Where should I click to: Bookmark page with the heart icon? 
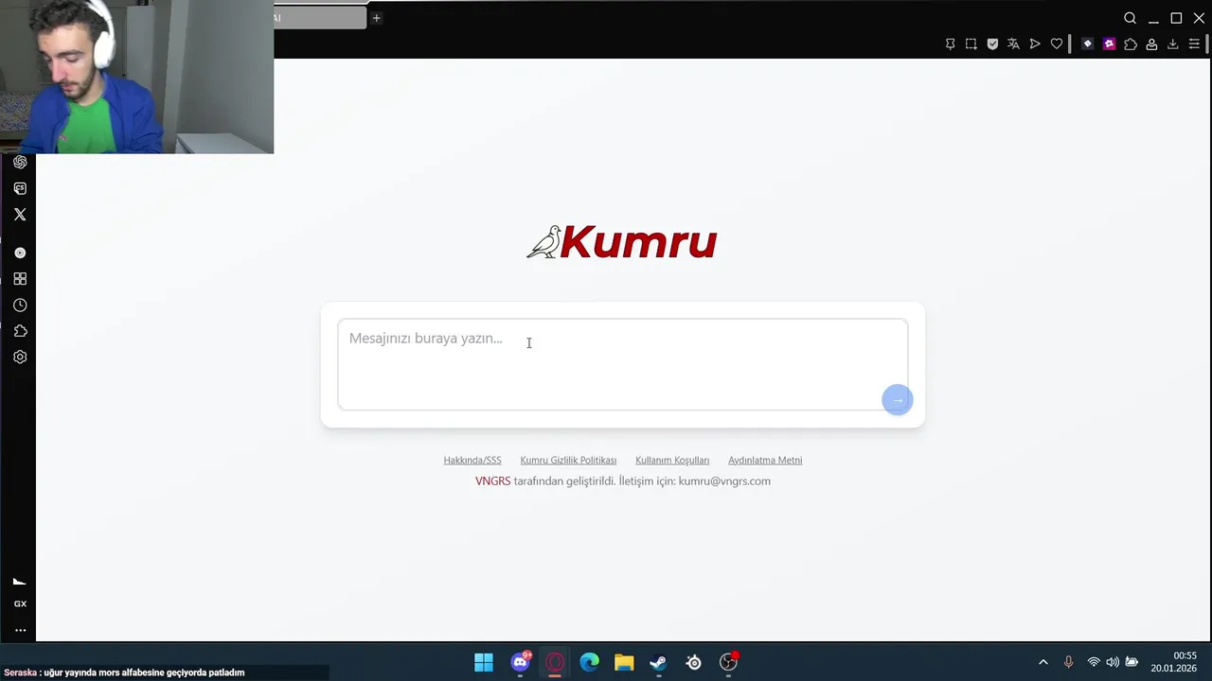click(1057, 44)
